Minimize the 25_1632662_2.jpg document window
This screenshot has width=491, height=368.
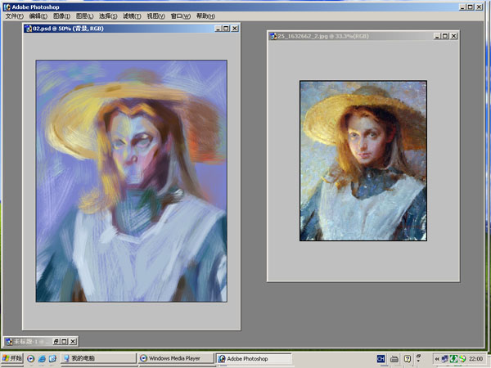[437, 36]
